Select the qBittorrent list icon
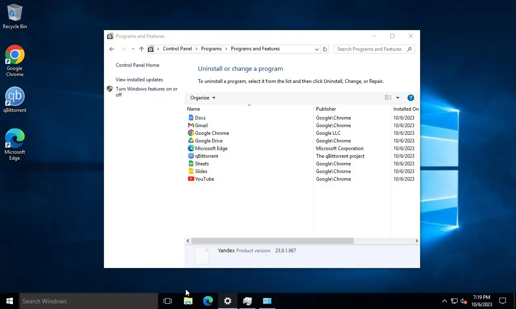The image size is (516, 309). point(191,156)
